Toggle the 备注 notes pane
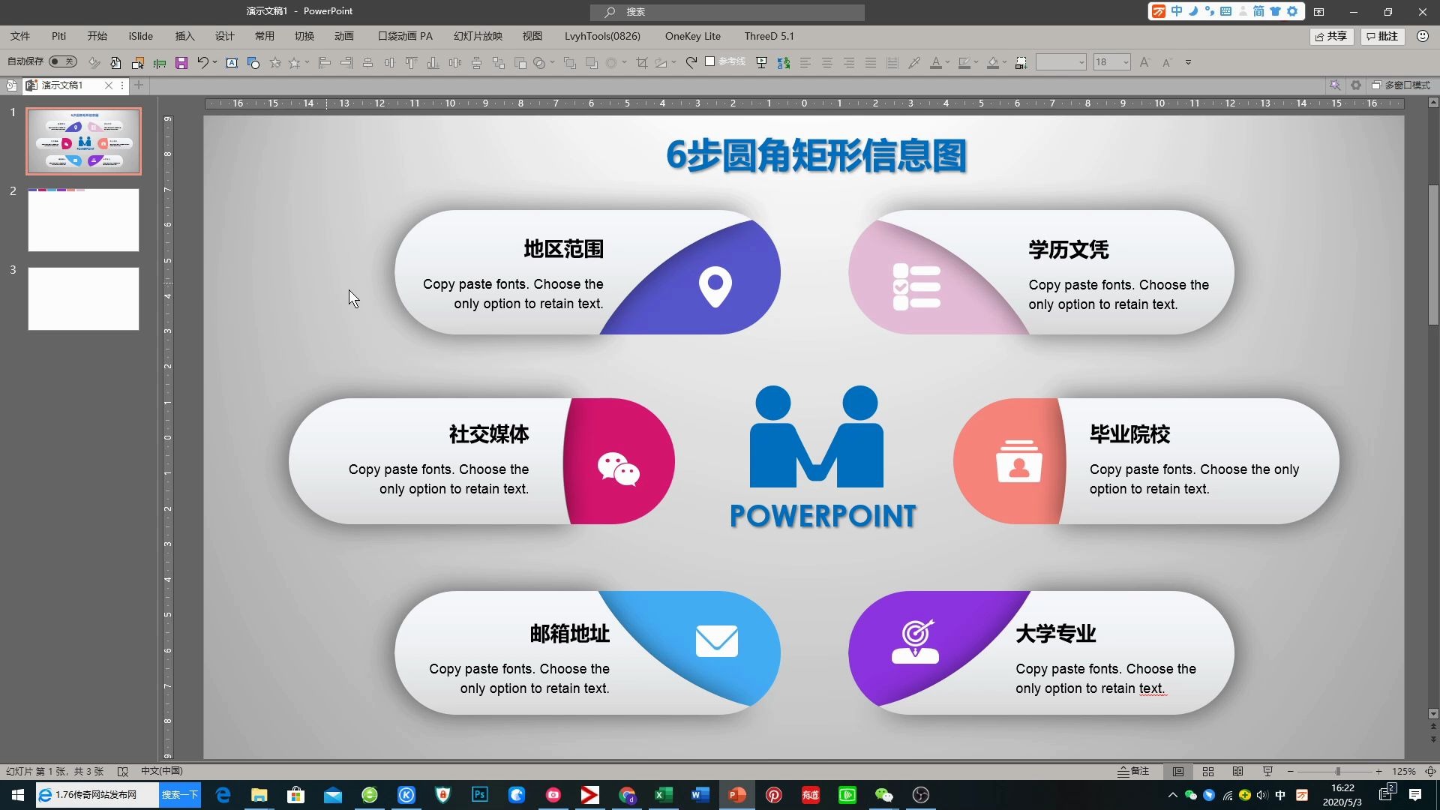 [x=1133, y=771]
